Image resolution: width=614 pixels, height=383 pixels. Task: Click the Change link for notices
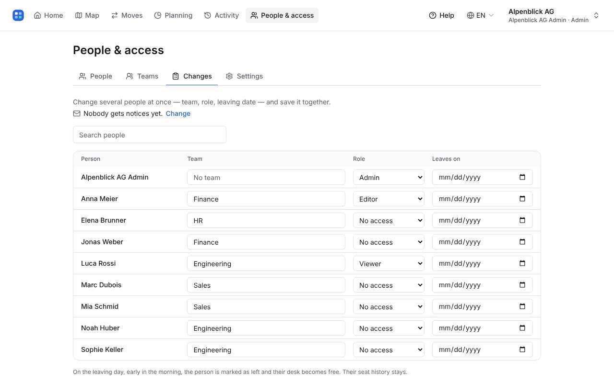click(178, 113)
